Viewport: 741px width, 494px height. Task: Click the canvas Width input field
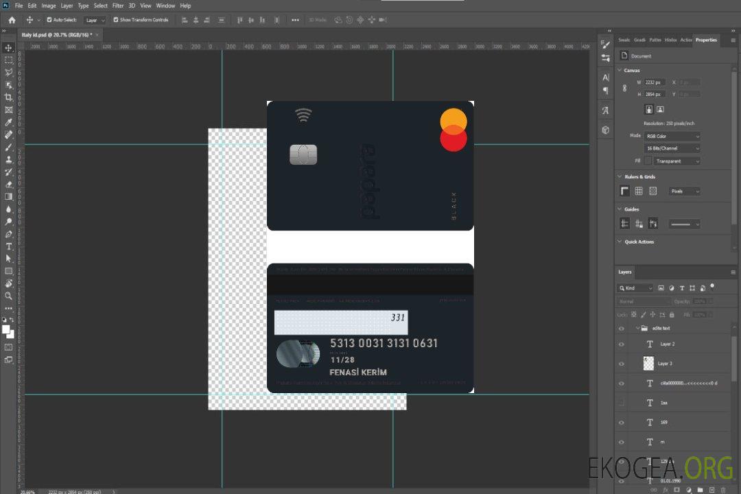point(655,82)
